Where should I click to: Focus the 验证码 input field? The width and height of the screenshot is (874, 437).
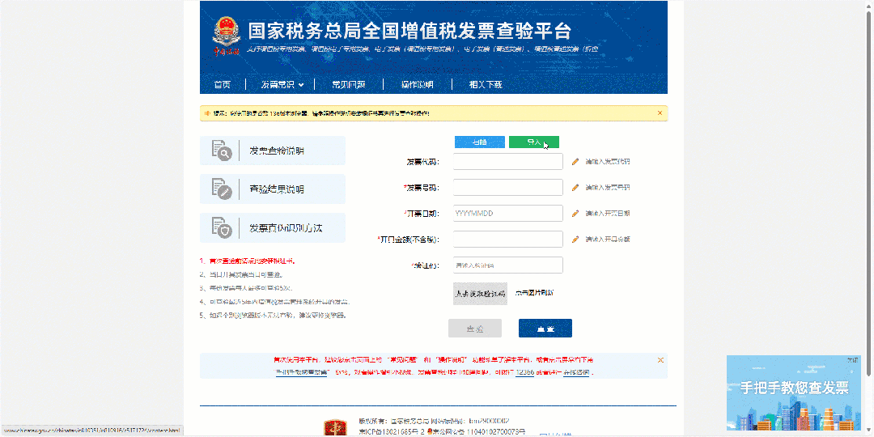507,265
